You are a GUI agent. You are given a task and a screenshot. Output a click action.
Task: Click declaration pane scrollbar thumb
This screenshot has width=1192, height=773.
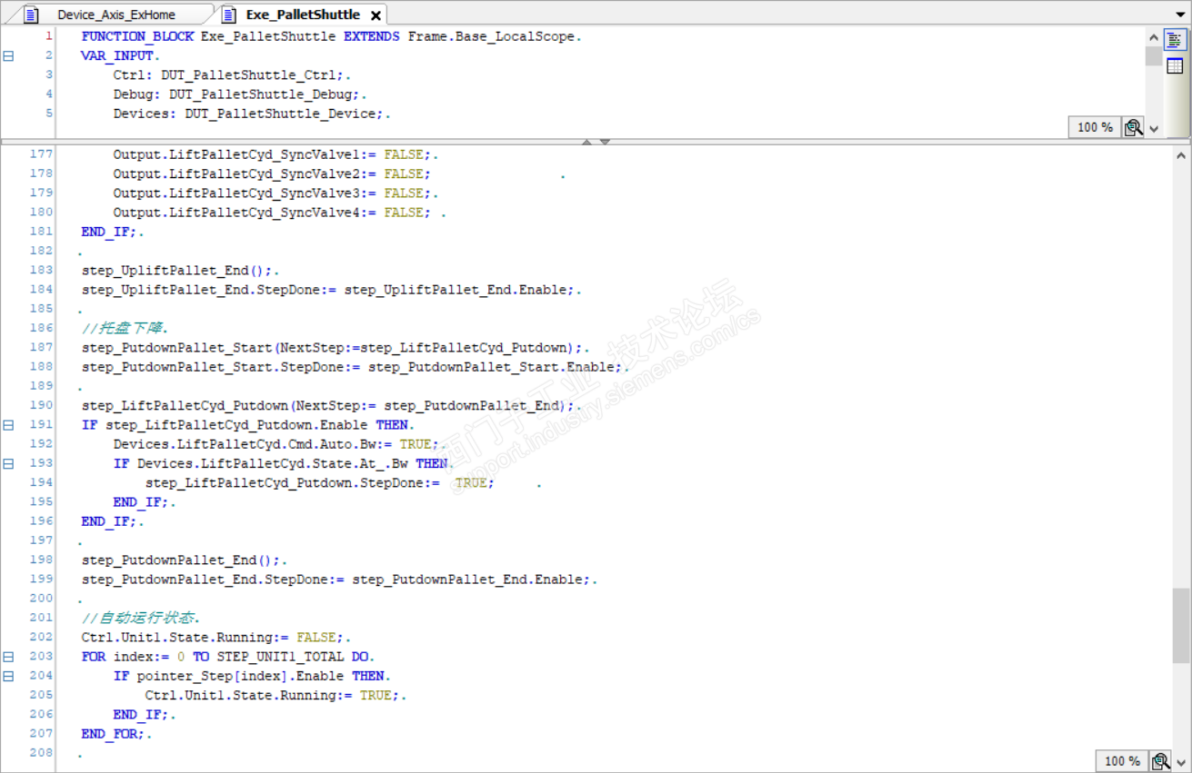pos(1154,56)
